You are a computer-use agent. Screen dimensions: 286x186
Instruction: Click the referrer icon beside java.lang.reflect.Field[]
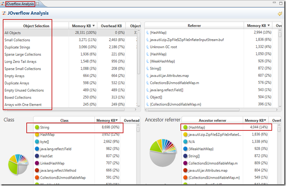point(147,90)
